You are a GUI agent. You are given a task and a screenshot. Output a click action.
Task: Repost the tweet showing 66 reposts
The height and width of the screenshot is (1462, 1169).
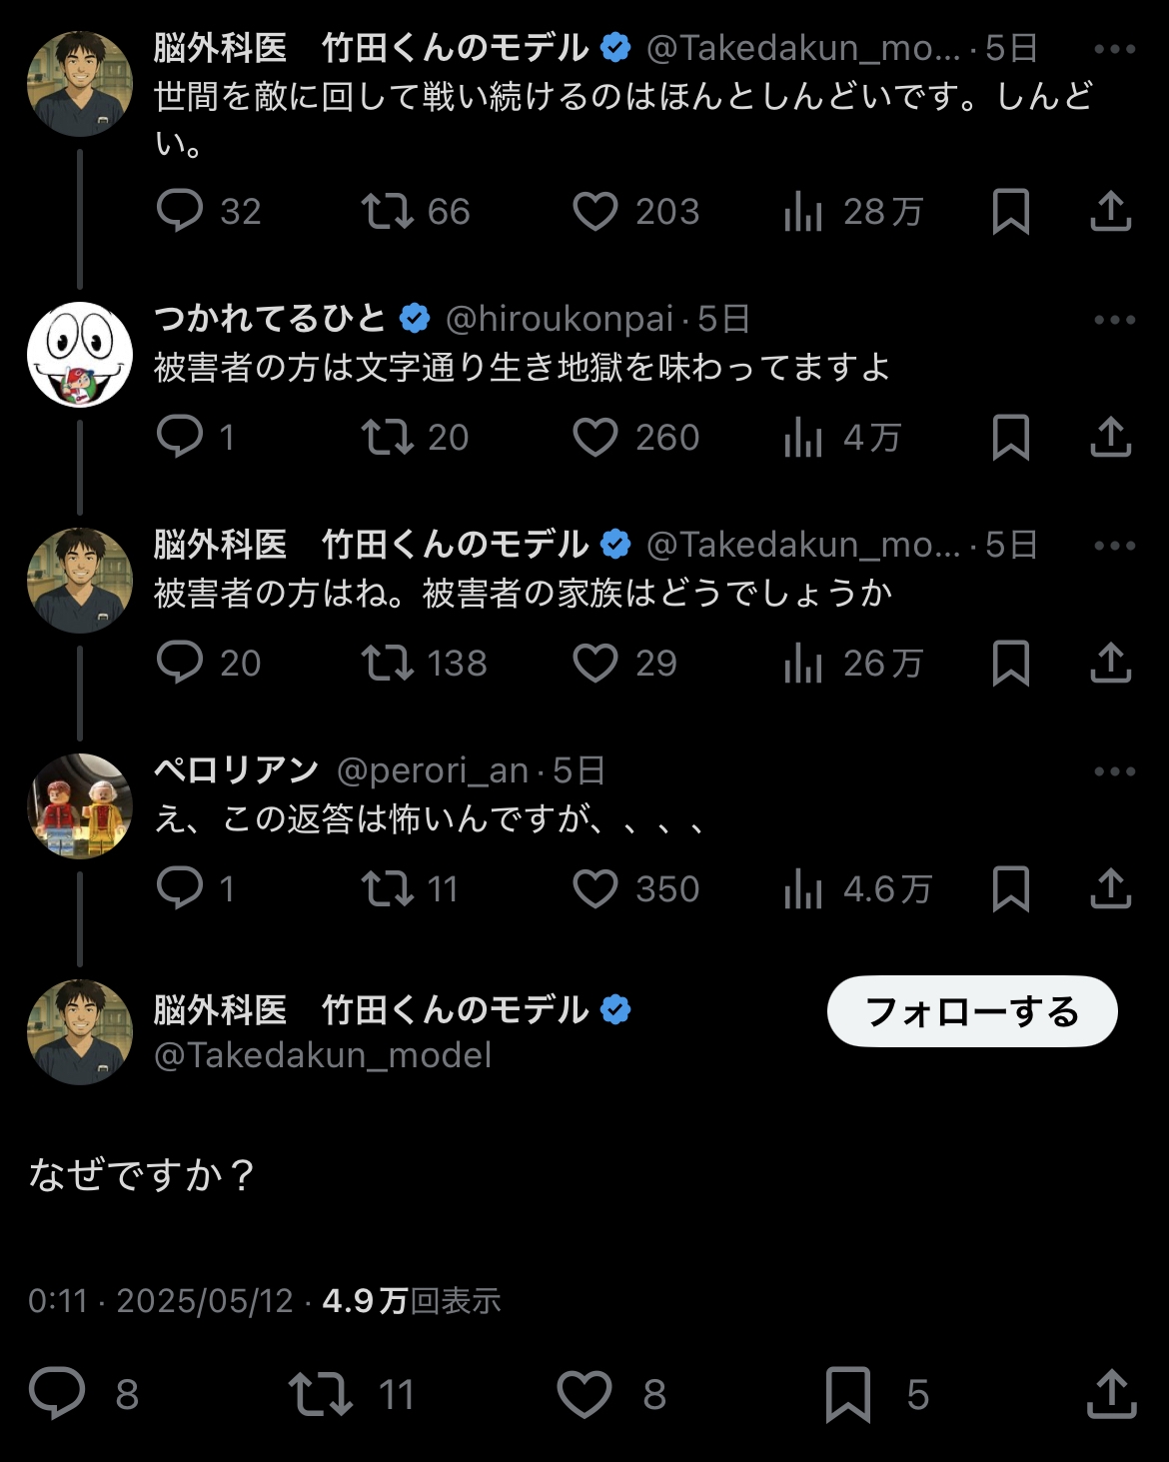tap(387, 211)
